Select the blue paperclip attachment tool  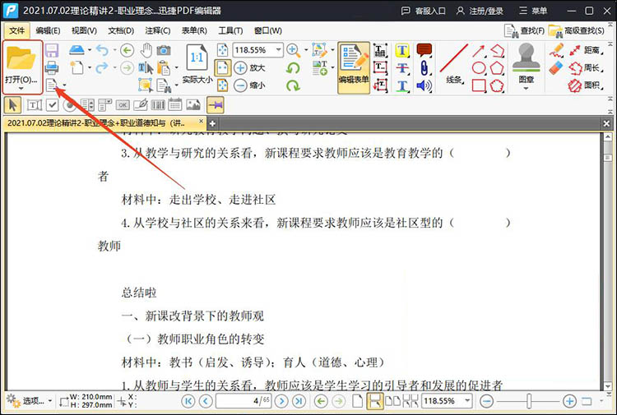tap(424, 67)
